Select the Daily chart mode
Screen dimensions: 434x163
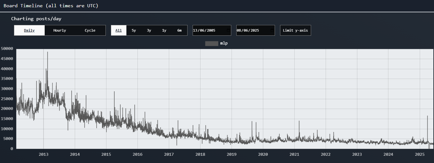(x=29, y=30)
